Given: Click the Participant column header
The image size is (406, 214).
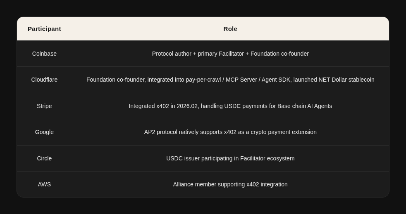Looking at the screenshot, I should (x=44, y=29).
